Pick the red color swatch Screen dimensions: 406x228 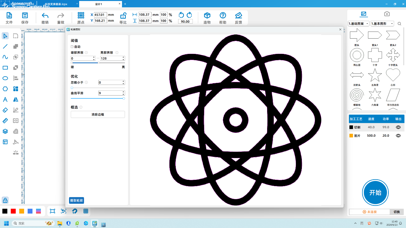click(13, 211)
